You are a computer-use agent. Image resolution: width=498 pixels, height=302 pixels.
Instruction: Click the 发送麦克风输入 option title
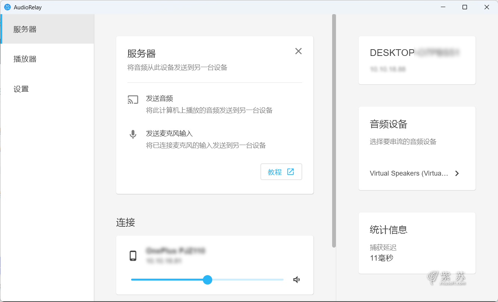169,133
